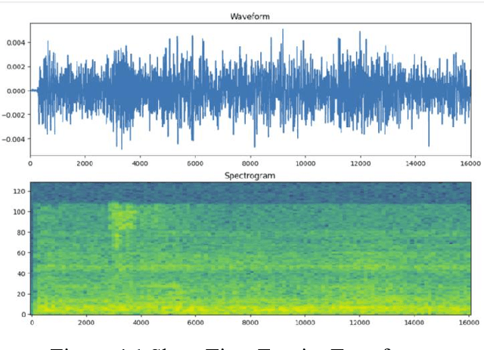Click the 4000 x-axis tick under Spectrogram
This screenshot has width=484, height=350.
(x=141, y=323)
